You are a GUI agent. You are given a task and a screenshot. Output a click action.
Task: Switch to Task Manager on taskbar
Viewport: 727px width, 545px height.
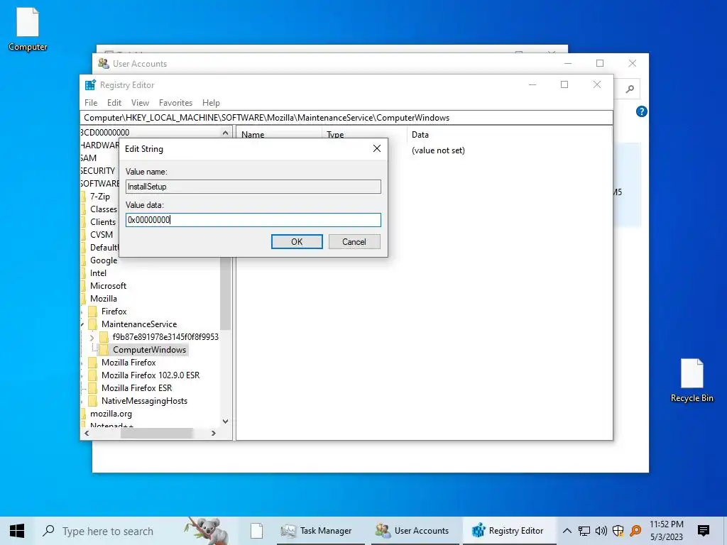pyautogui.click(x=320, y=531)
